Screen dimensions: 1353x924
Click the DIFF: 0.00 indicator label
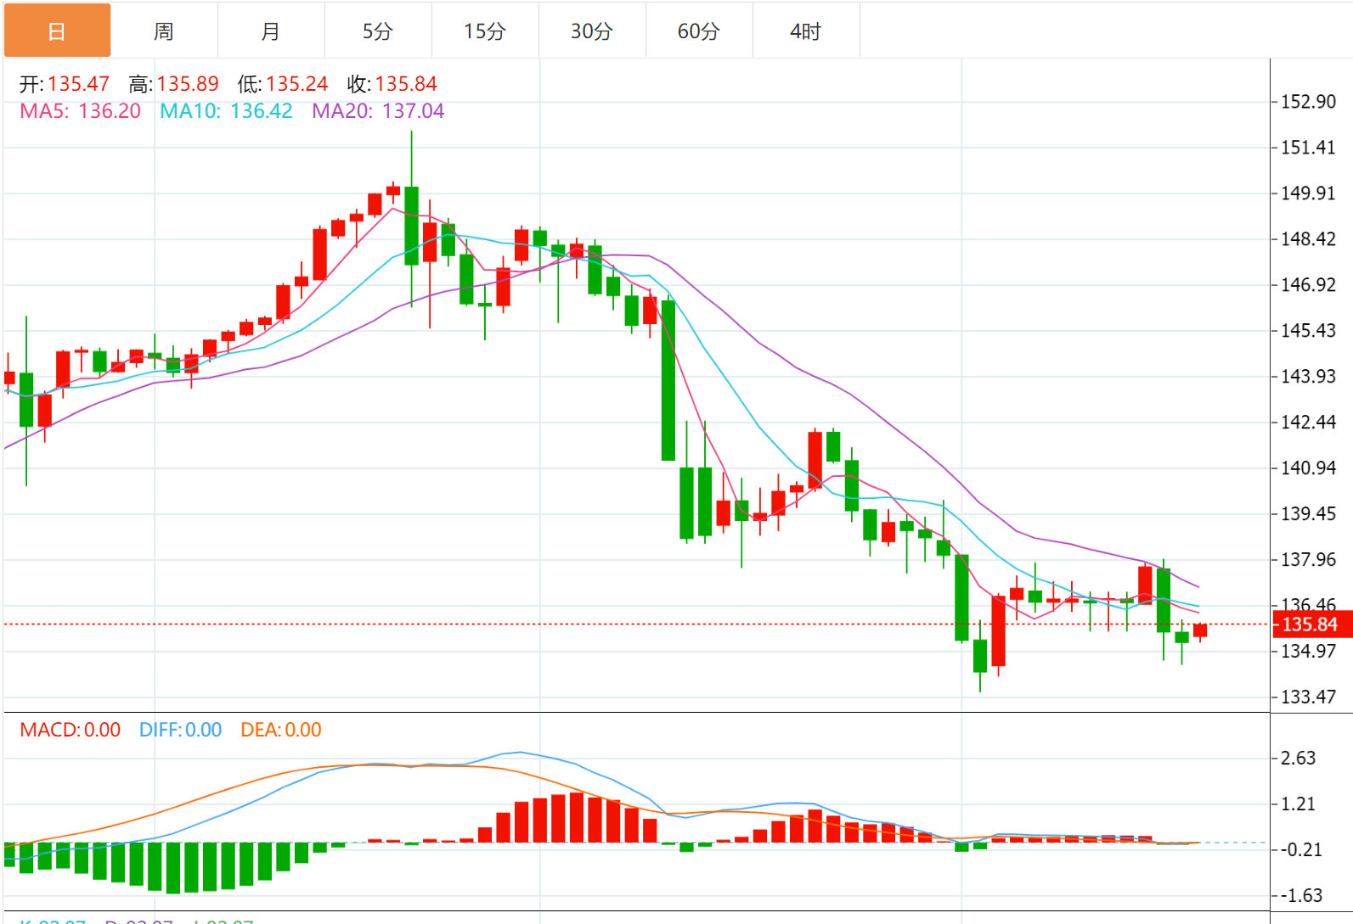pos(180,730)
